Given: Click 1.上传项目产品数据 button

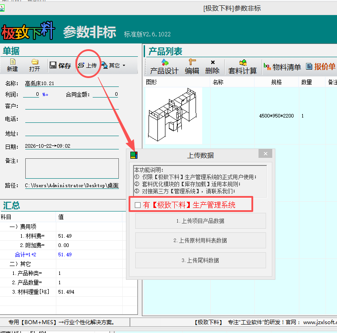Looking at the screenshot, I should point(200,221).
